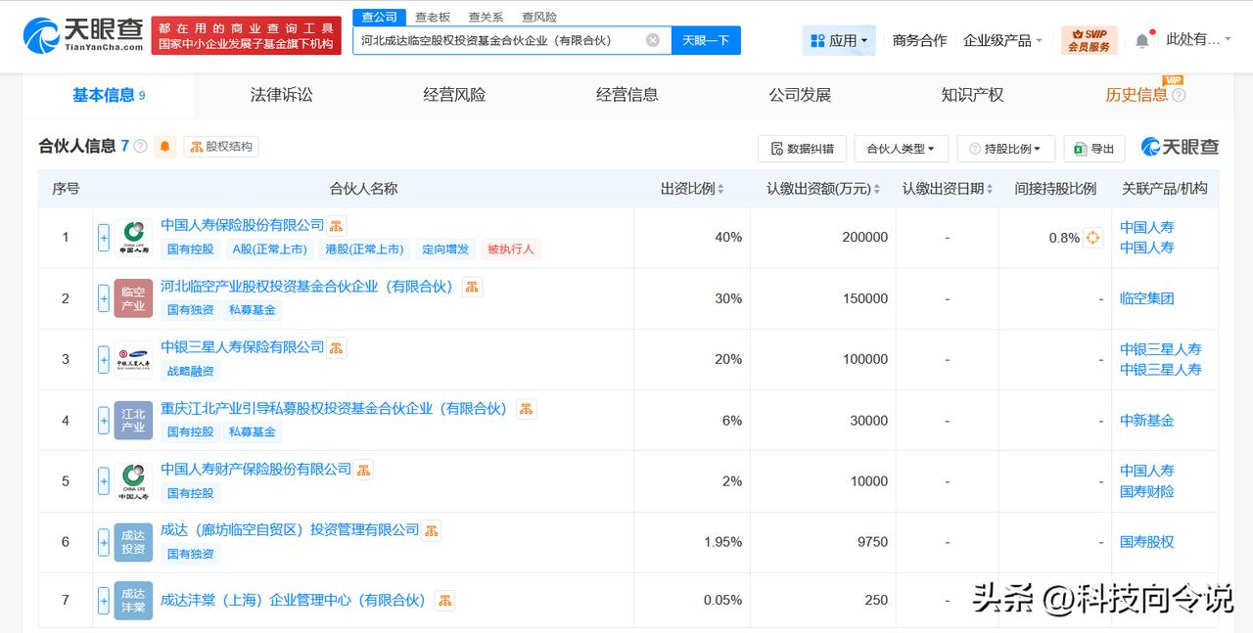Open the 中新基金 related institution link
Viewport: 1253px width, 633px height.
(x=1146, y=421)
